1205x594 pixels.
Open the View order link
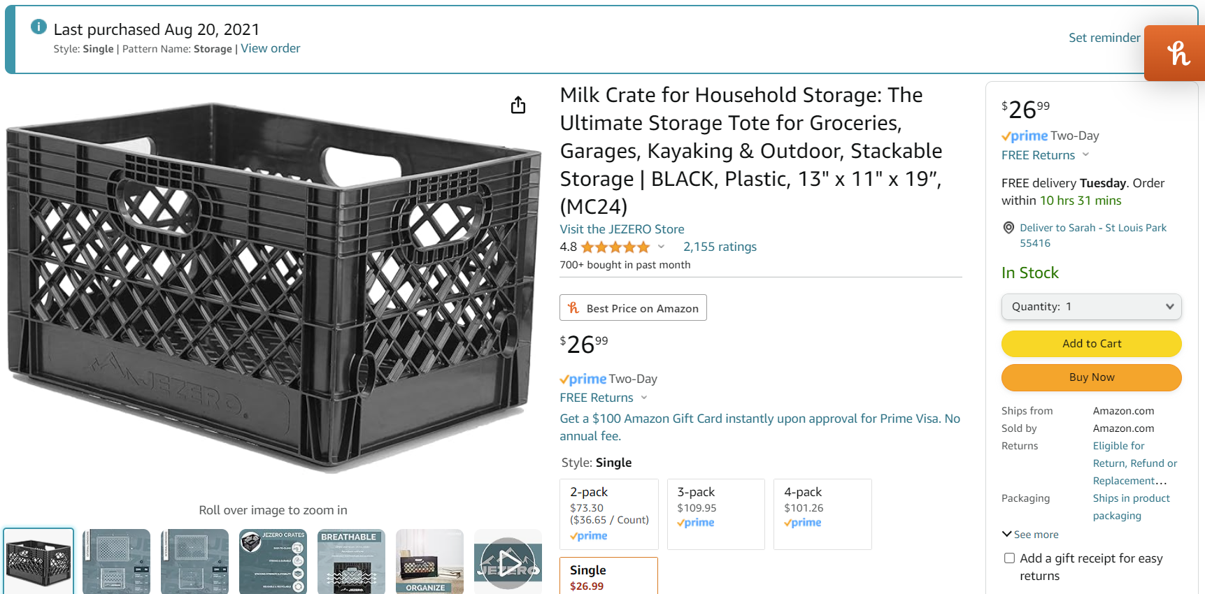tap(271, 48)
